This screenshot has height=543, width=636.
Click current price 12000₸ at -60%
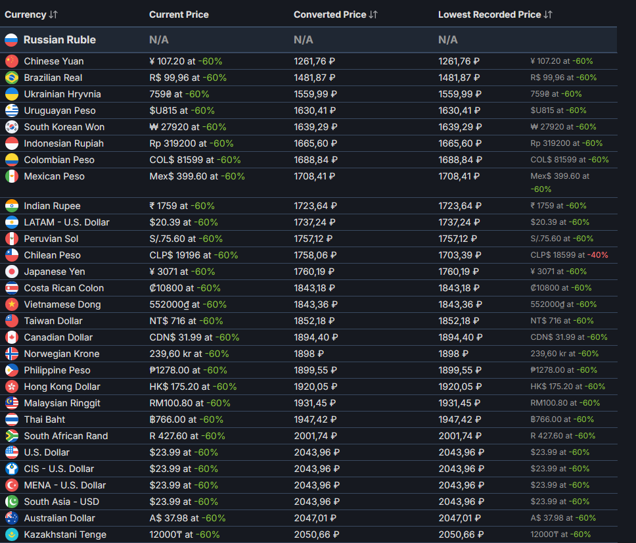point(185,534)
